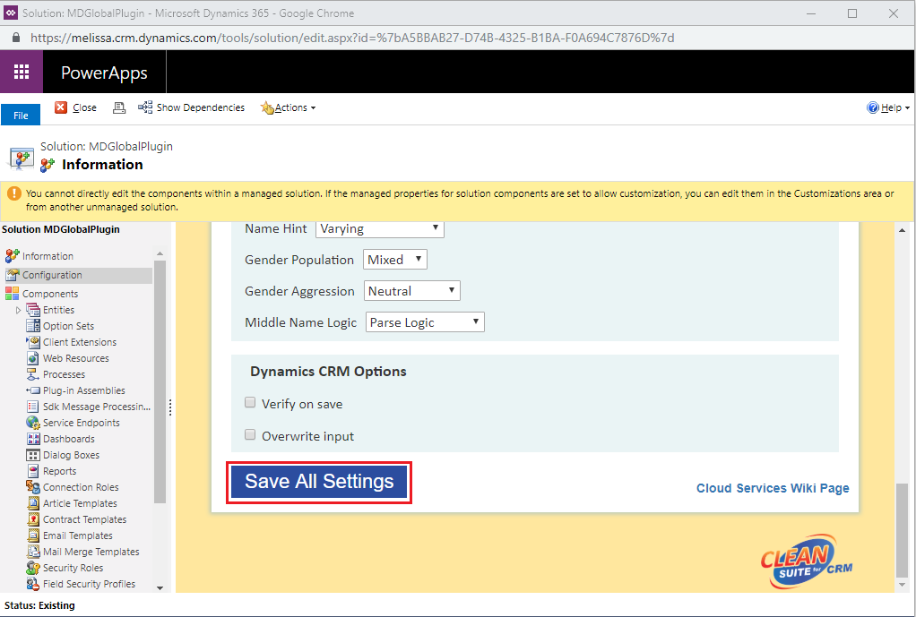Viewport: 916px width, 617px height.
Task: Open the Middle Name Logic dropdown
Action: 425,322
